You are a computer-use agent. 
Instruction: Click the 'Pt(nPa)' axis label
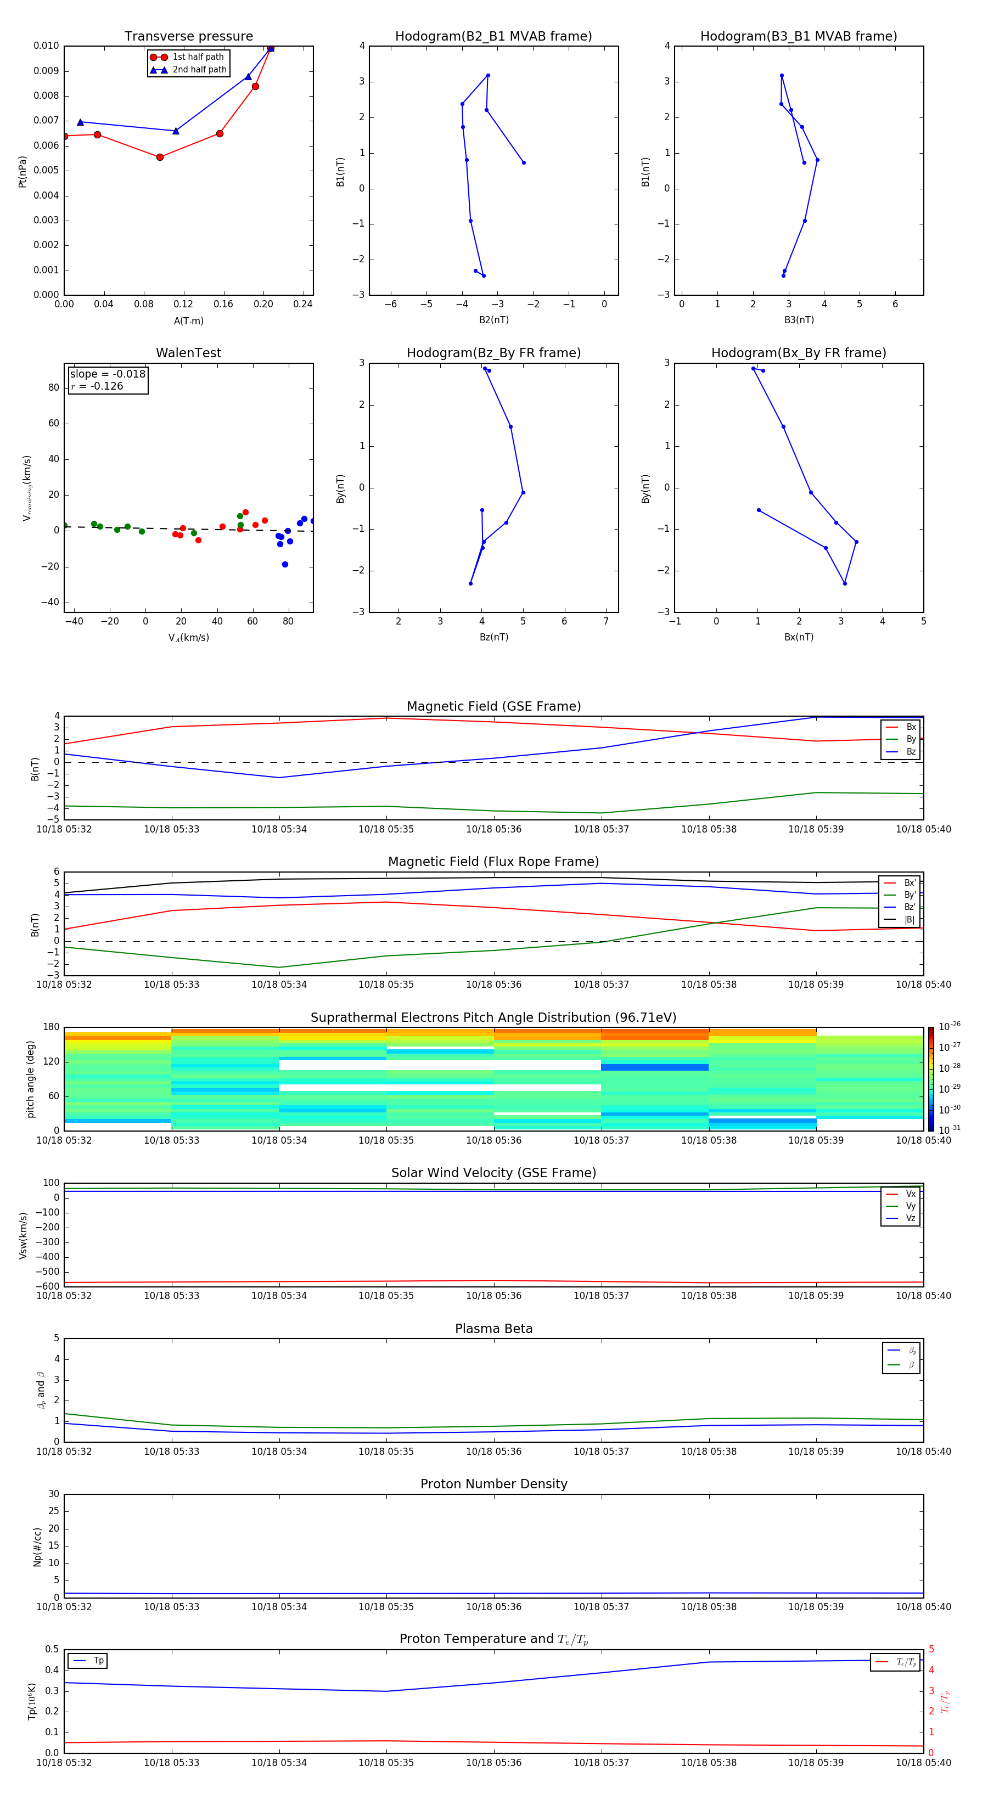point(22,171)
